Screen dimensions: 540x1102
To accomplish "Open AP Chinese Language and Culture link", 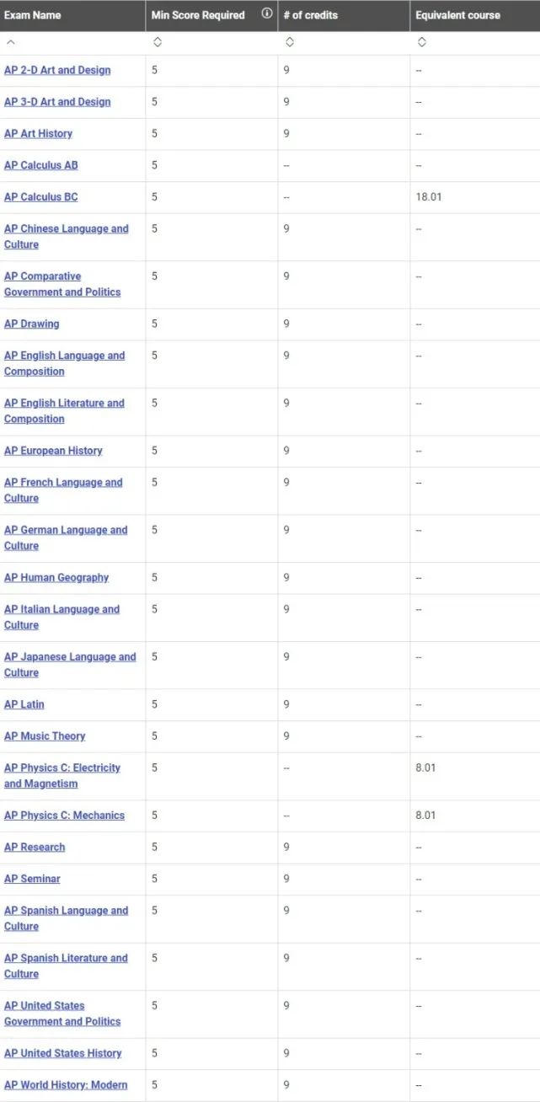I will (x=67, y=236).
